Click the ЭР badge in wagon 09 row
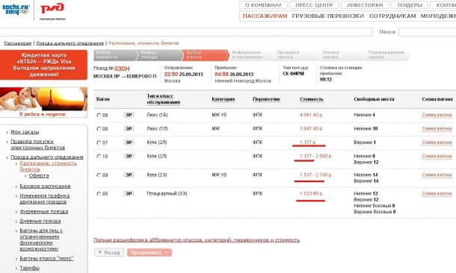The image size is (456, 273). tap(129, 175)
